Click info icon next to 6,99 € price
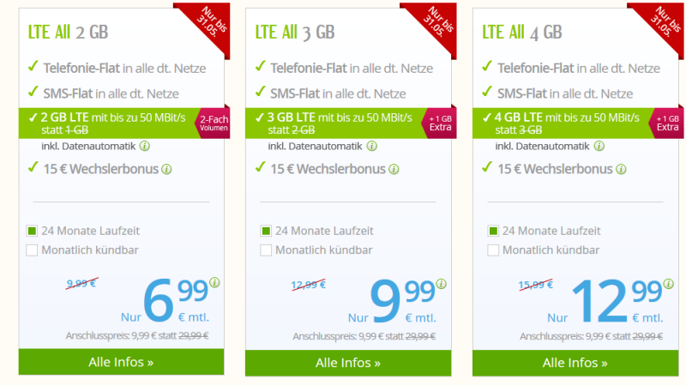Screen dimensions: 686x385 tap(214, 282)
